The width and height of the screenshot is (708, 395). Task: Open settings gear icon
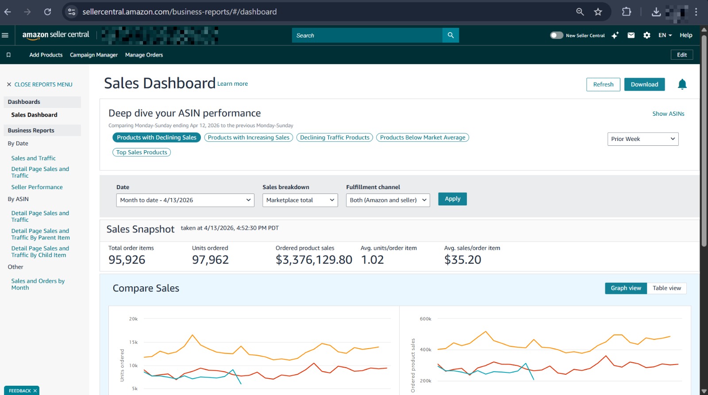click(x=647, y=35)
